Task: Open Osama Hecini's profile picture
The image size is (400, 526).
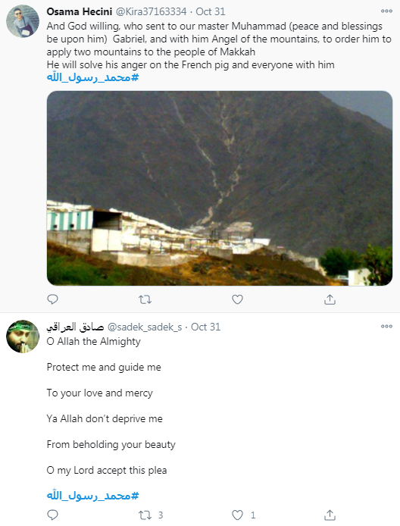Action: point(23,21)
